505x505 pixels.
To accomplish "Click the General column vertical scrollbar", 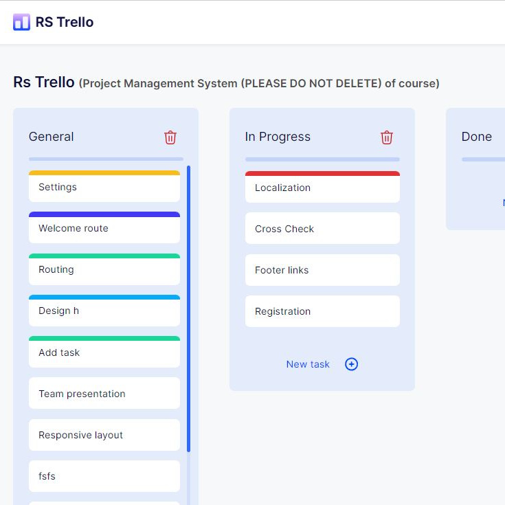I will (189, 309).
